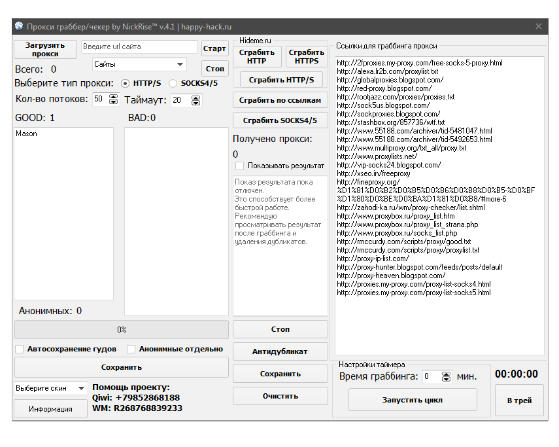Viewport: 559px width, 447px height.
Task: Click the app icon in title bar
Action: (x=19, y=27)
